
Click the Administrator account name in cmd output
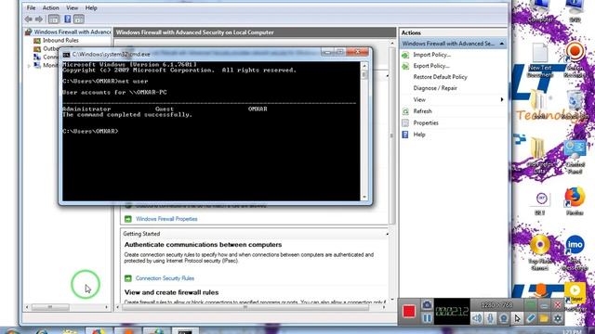click(x=86, y=109)
